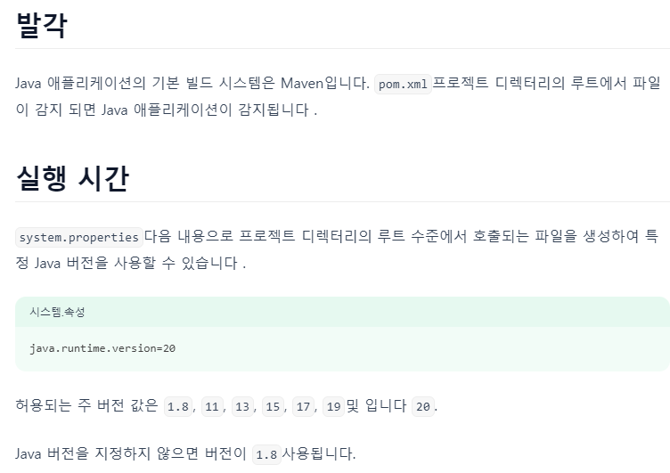Click the sentence starting Java 버전을 지정하지

(185, 453)
